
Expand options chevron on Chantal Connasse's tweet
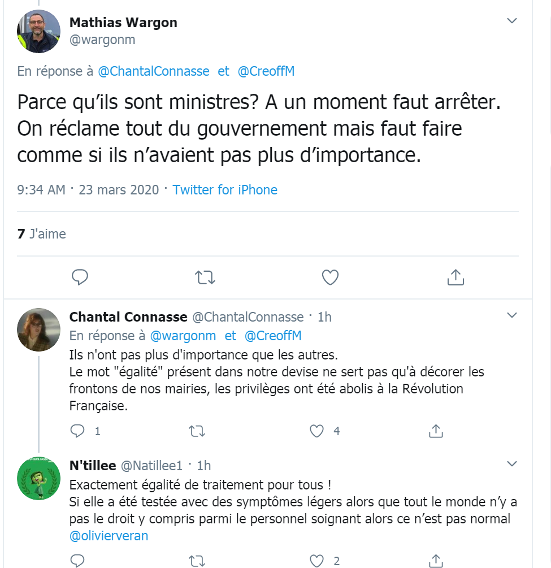[512, 315]
